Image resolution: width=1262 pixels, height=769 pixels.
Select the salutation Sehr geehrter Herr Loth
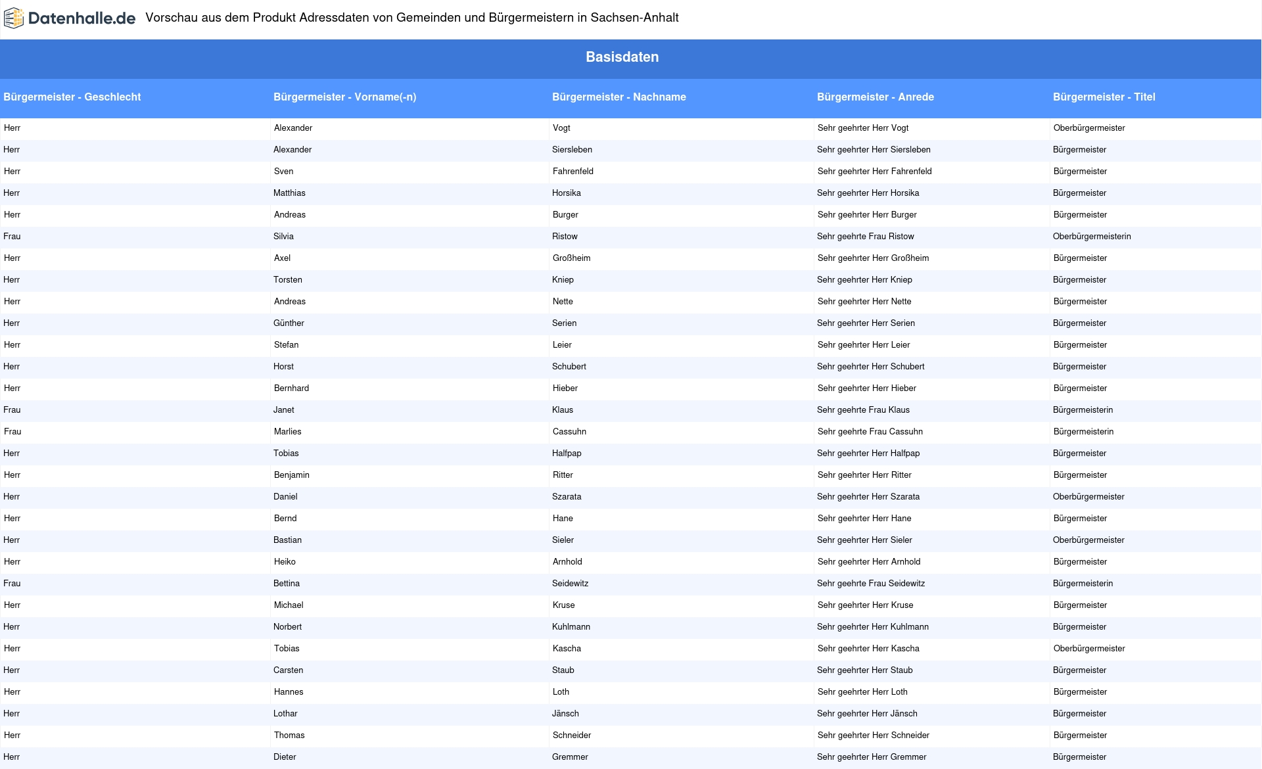point(862,692)
